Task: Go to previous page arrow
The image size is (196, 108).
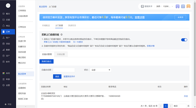Action: click(x=161, y=106)
